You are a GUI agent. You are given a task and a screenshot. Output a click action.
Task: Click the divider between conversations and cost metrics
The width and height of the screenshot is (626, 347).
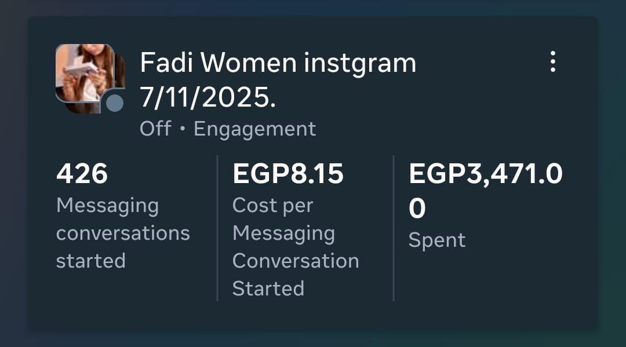coord(217,228)
